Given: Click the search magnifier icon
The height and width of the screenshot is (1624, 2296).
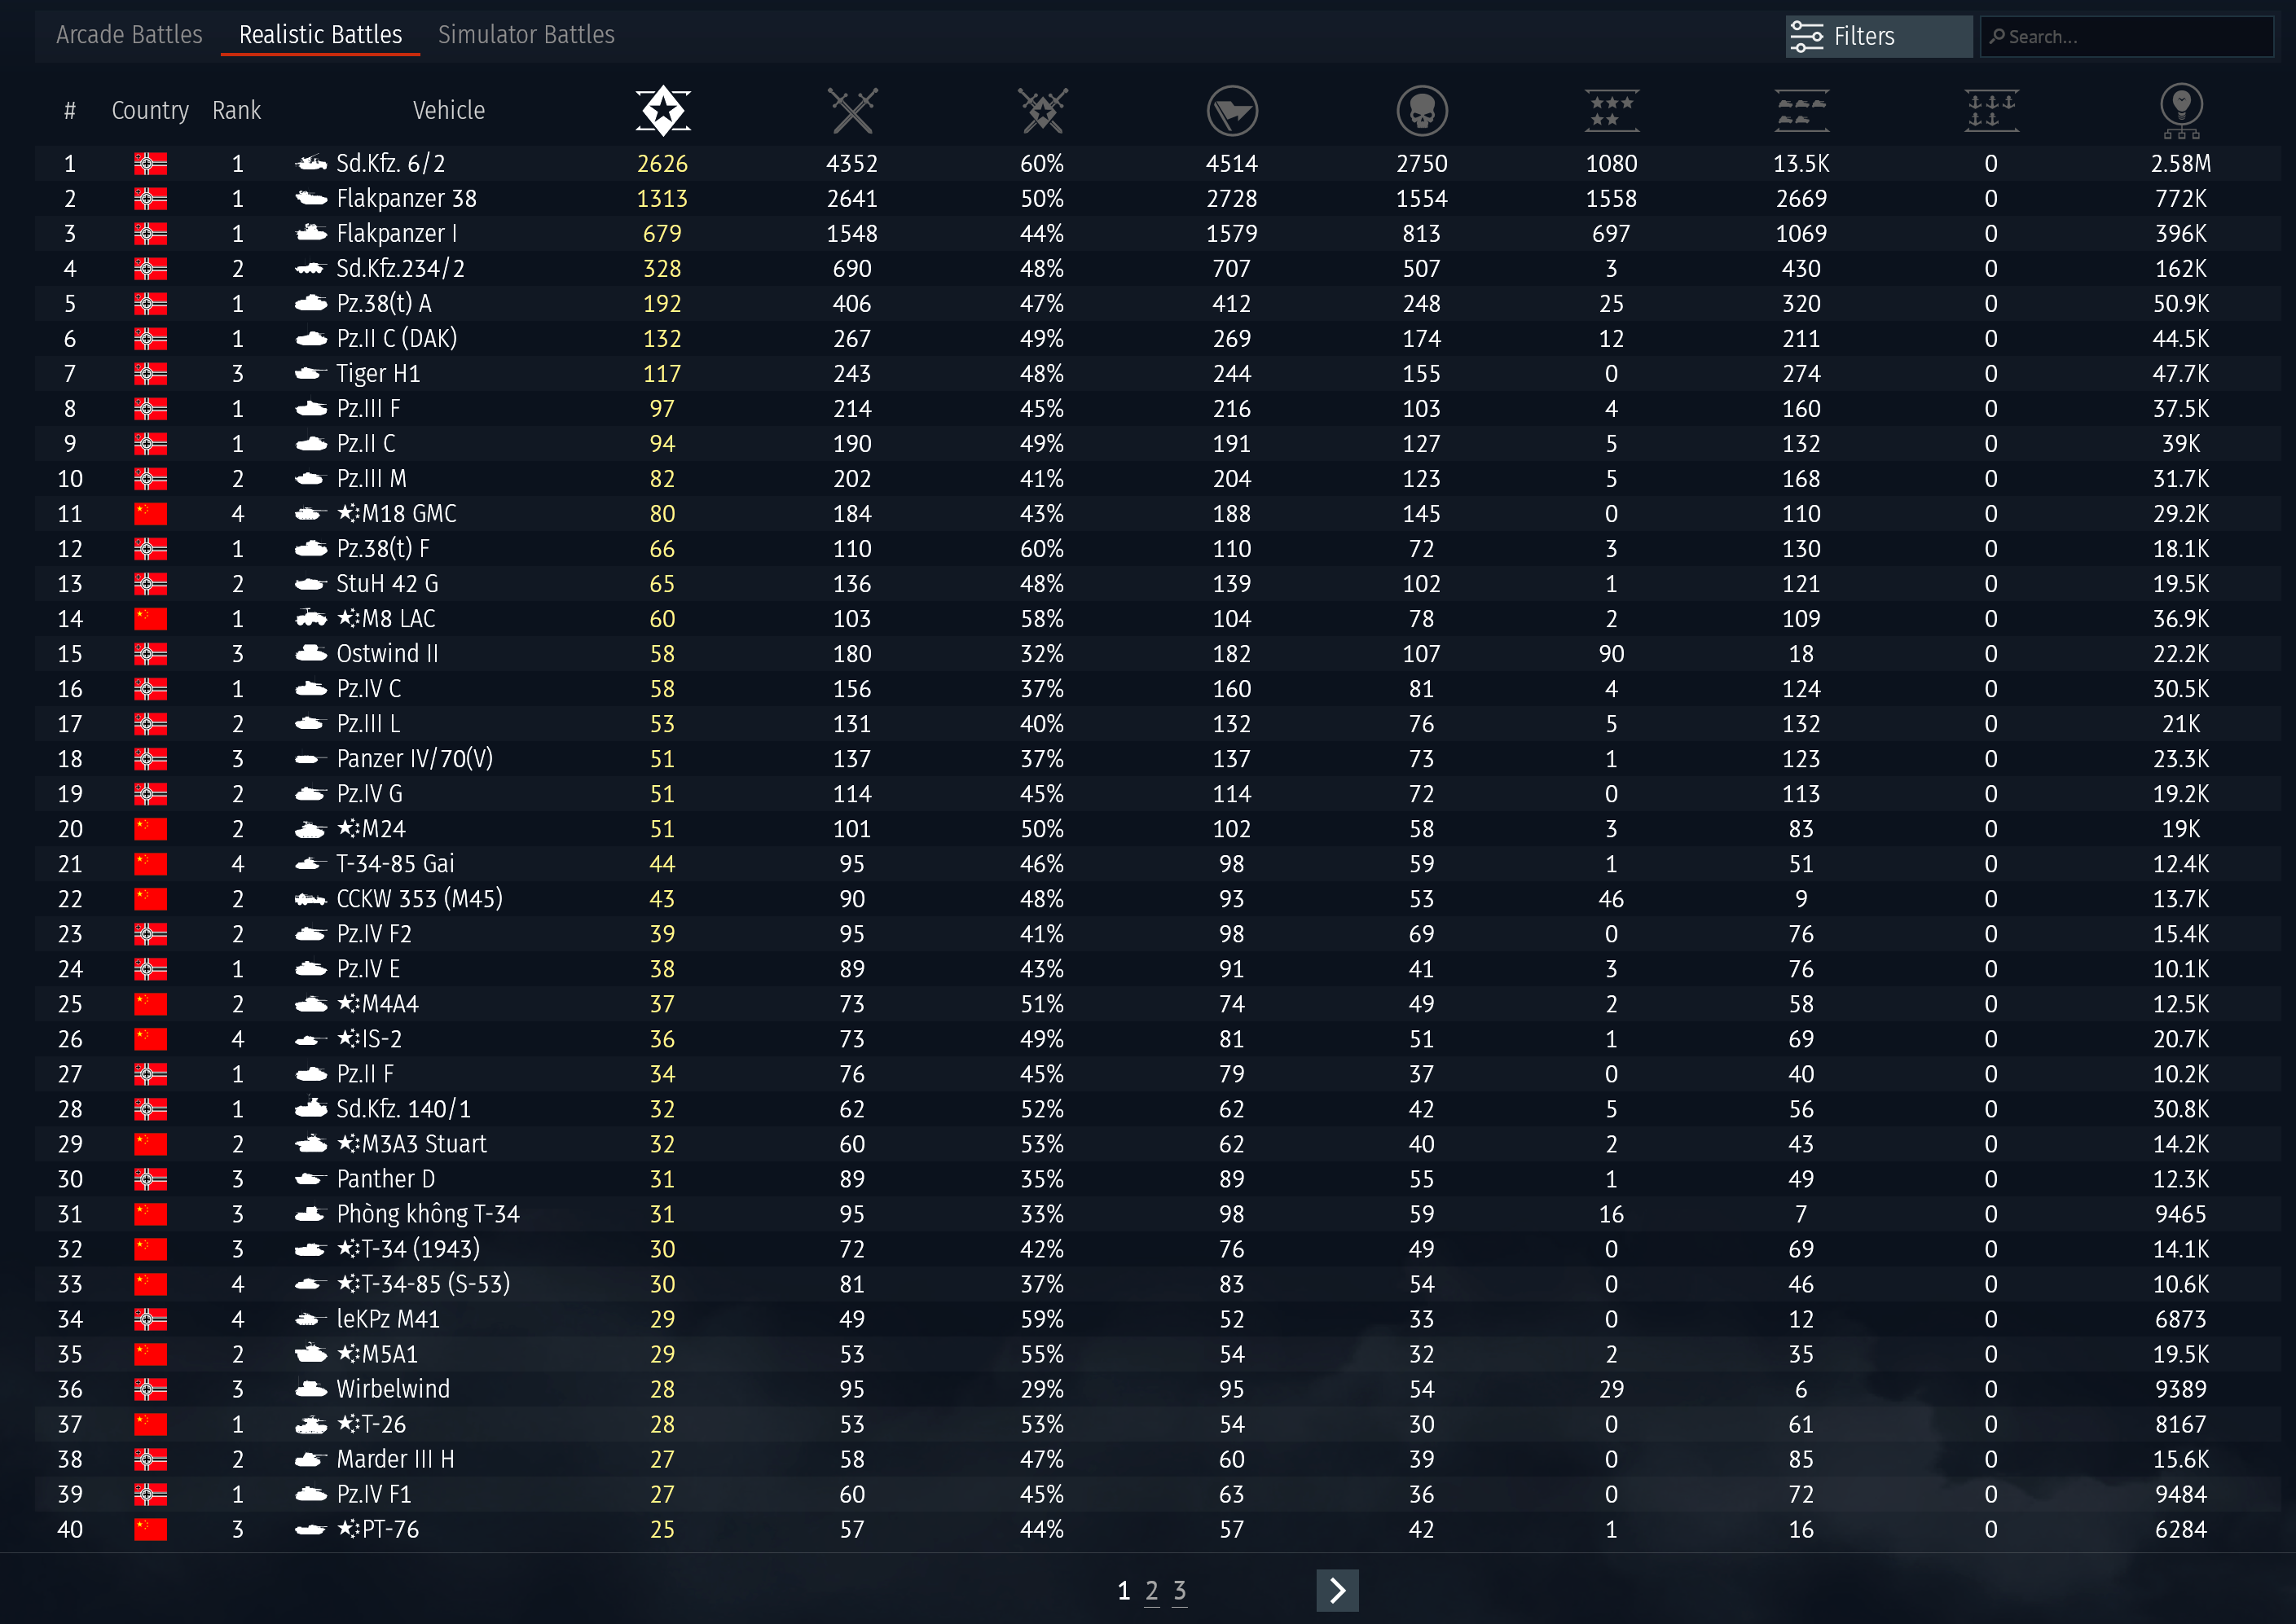Looking at the screenshot, I should point(1997,36).
